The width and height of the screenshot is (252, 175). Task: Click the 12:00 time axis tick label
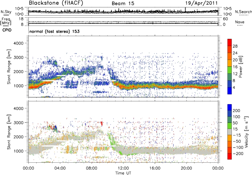click(123, 168)
